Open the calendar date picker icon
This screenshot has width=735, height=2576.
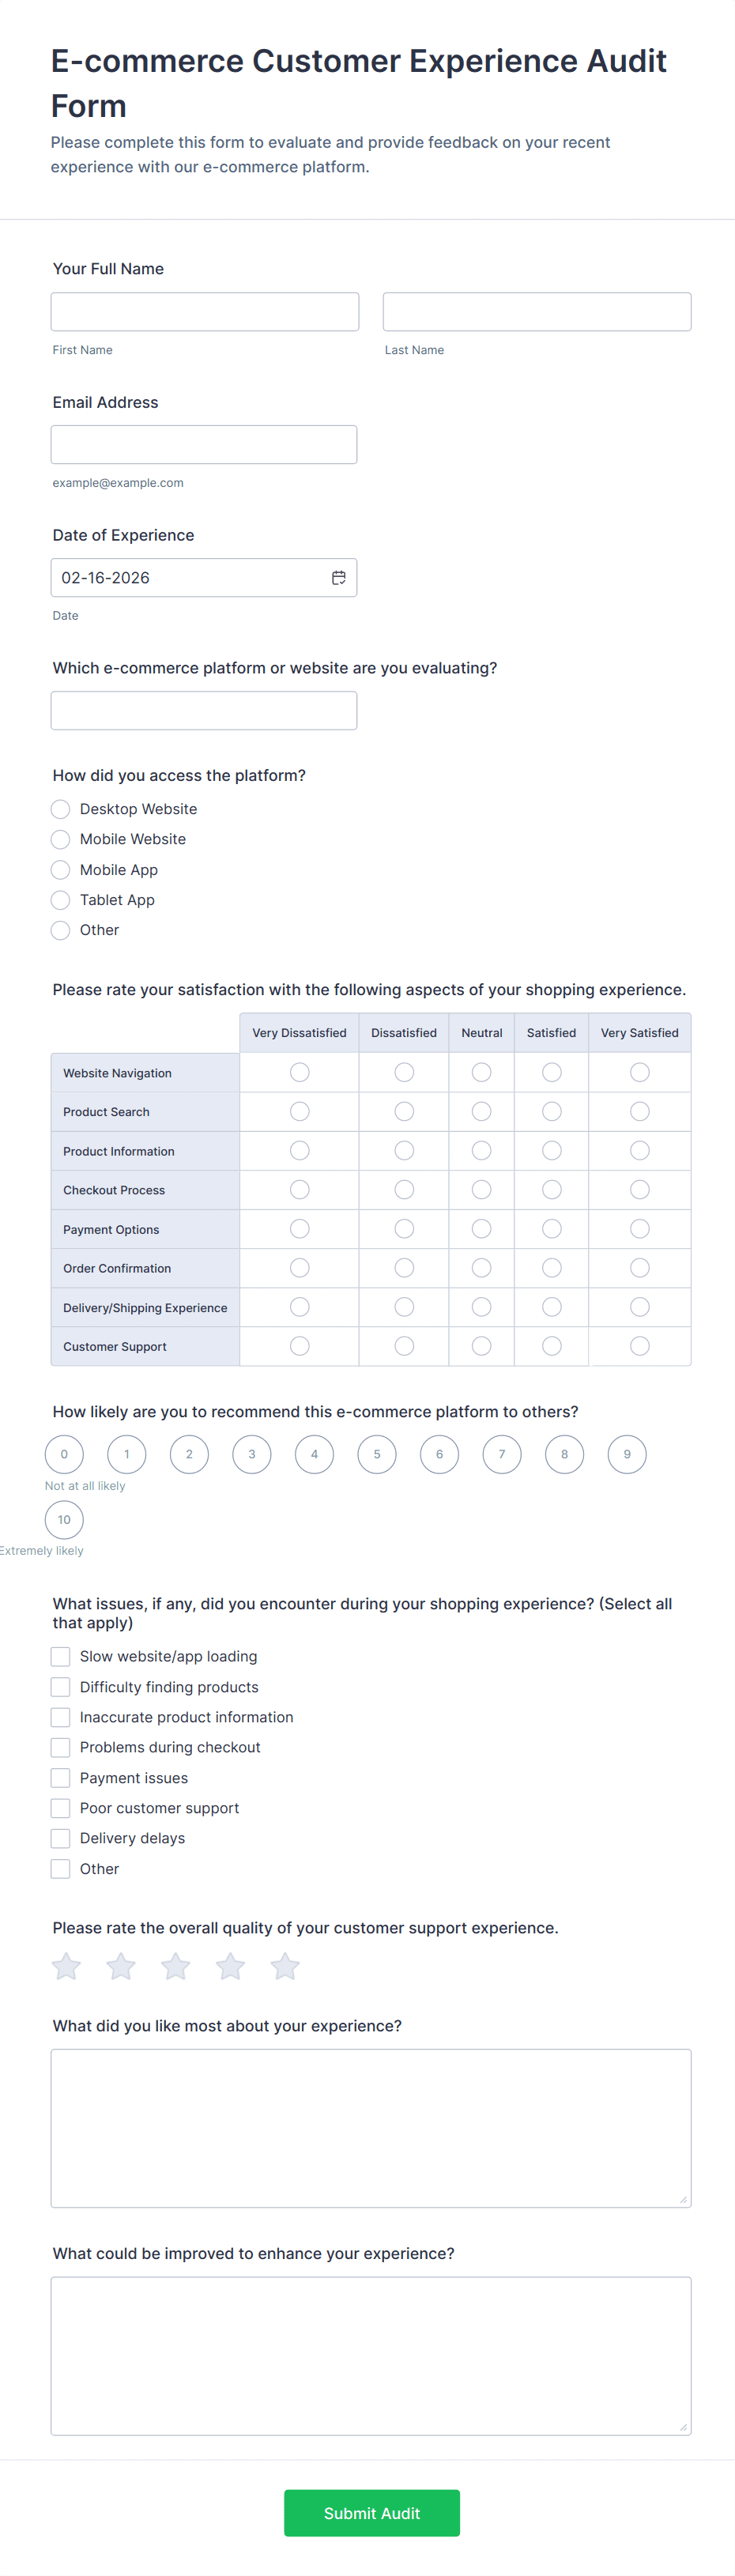coord(339,578)
